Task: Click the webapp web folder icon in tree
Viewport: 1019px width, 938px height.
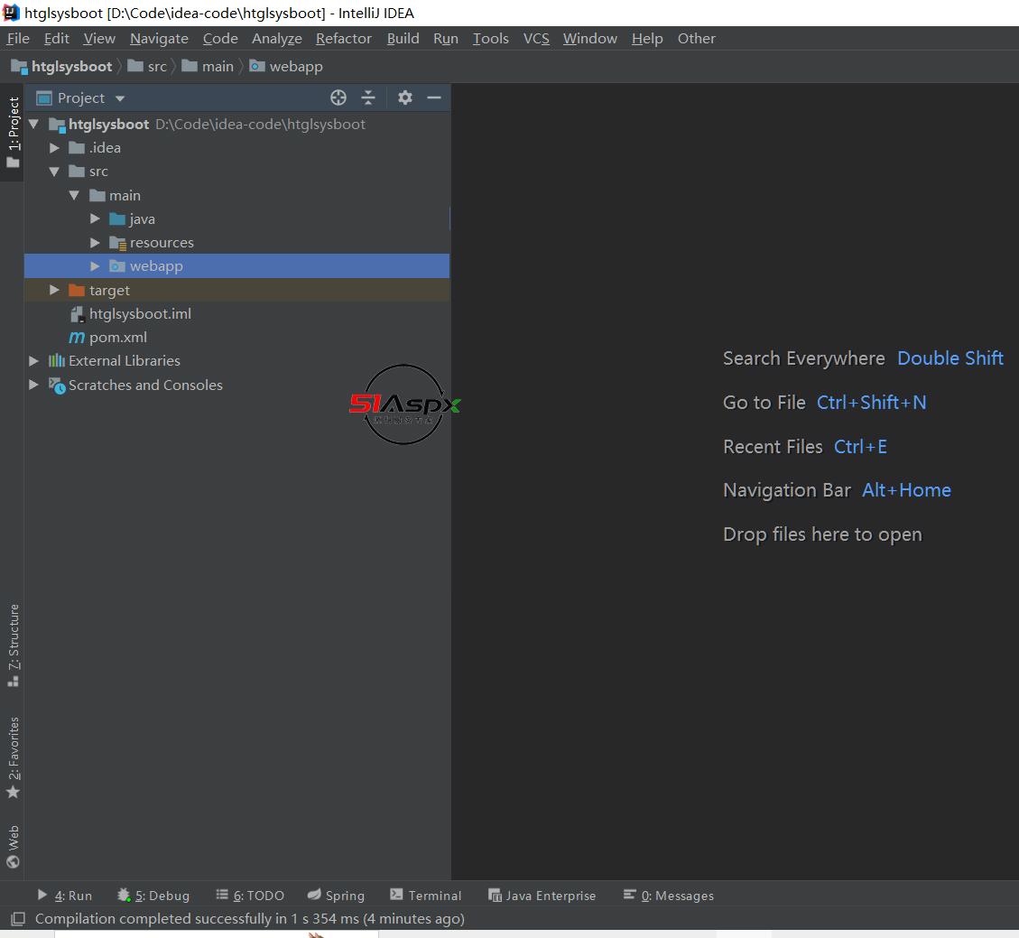Action: click(x=117, y=265)
